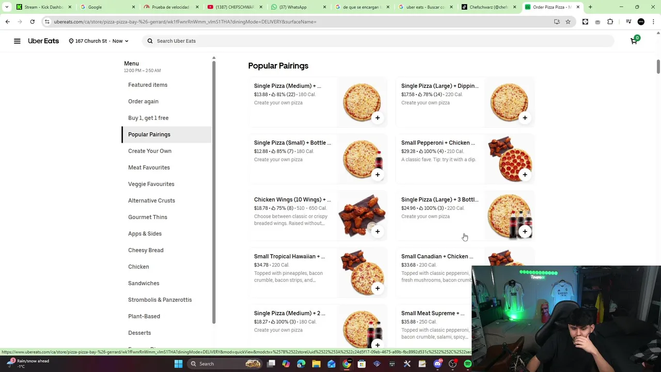Screen dimensions: 661x372
Task: Open the Uber Eats hamburger menu
Action: (x=17, y=41)
